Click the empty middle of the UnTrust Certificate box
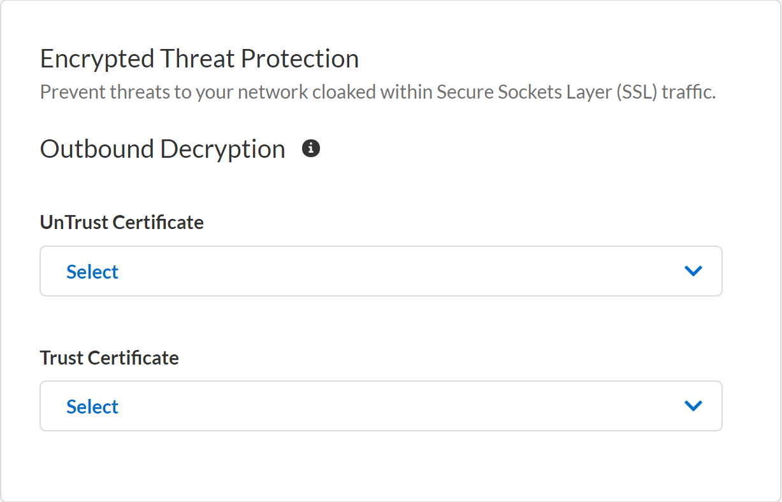The height and width of the screenshot is (502, 782). tap(395, 271)
